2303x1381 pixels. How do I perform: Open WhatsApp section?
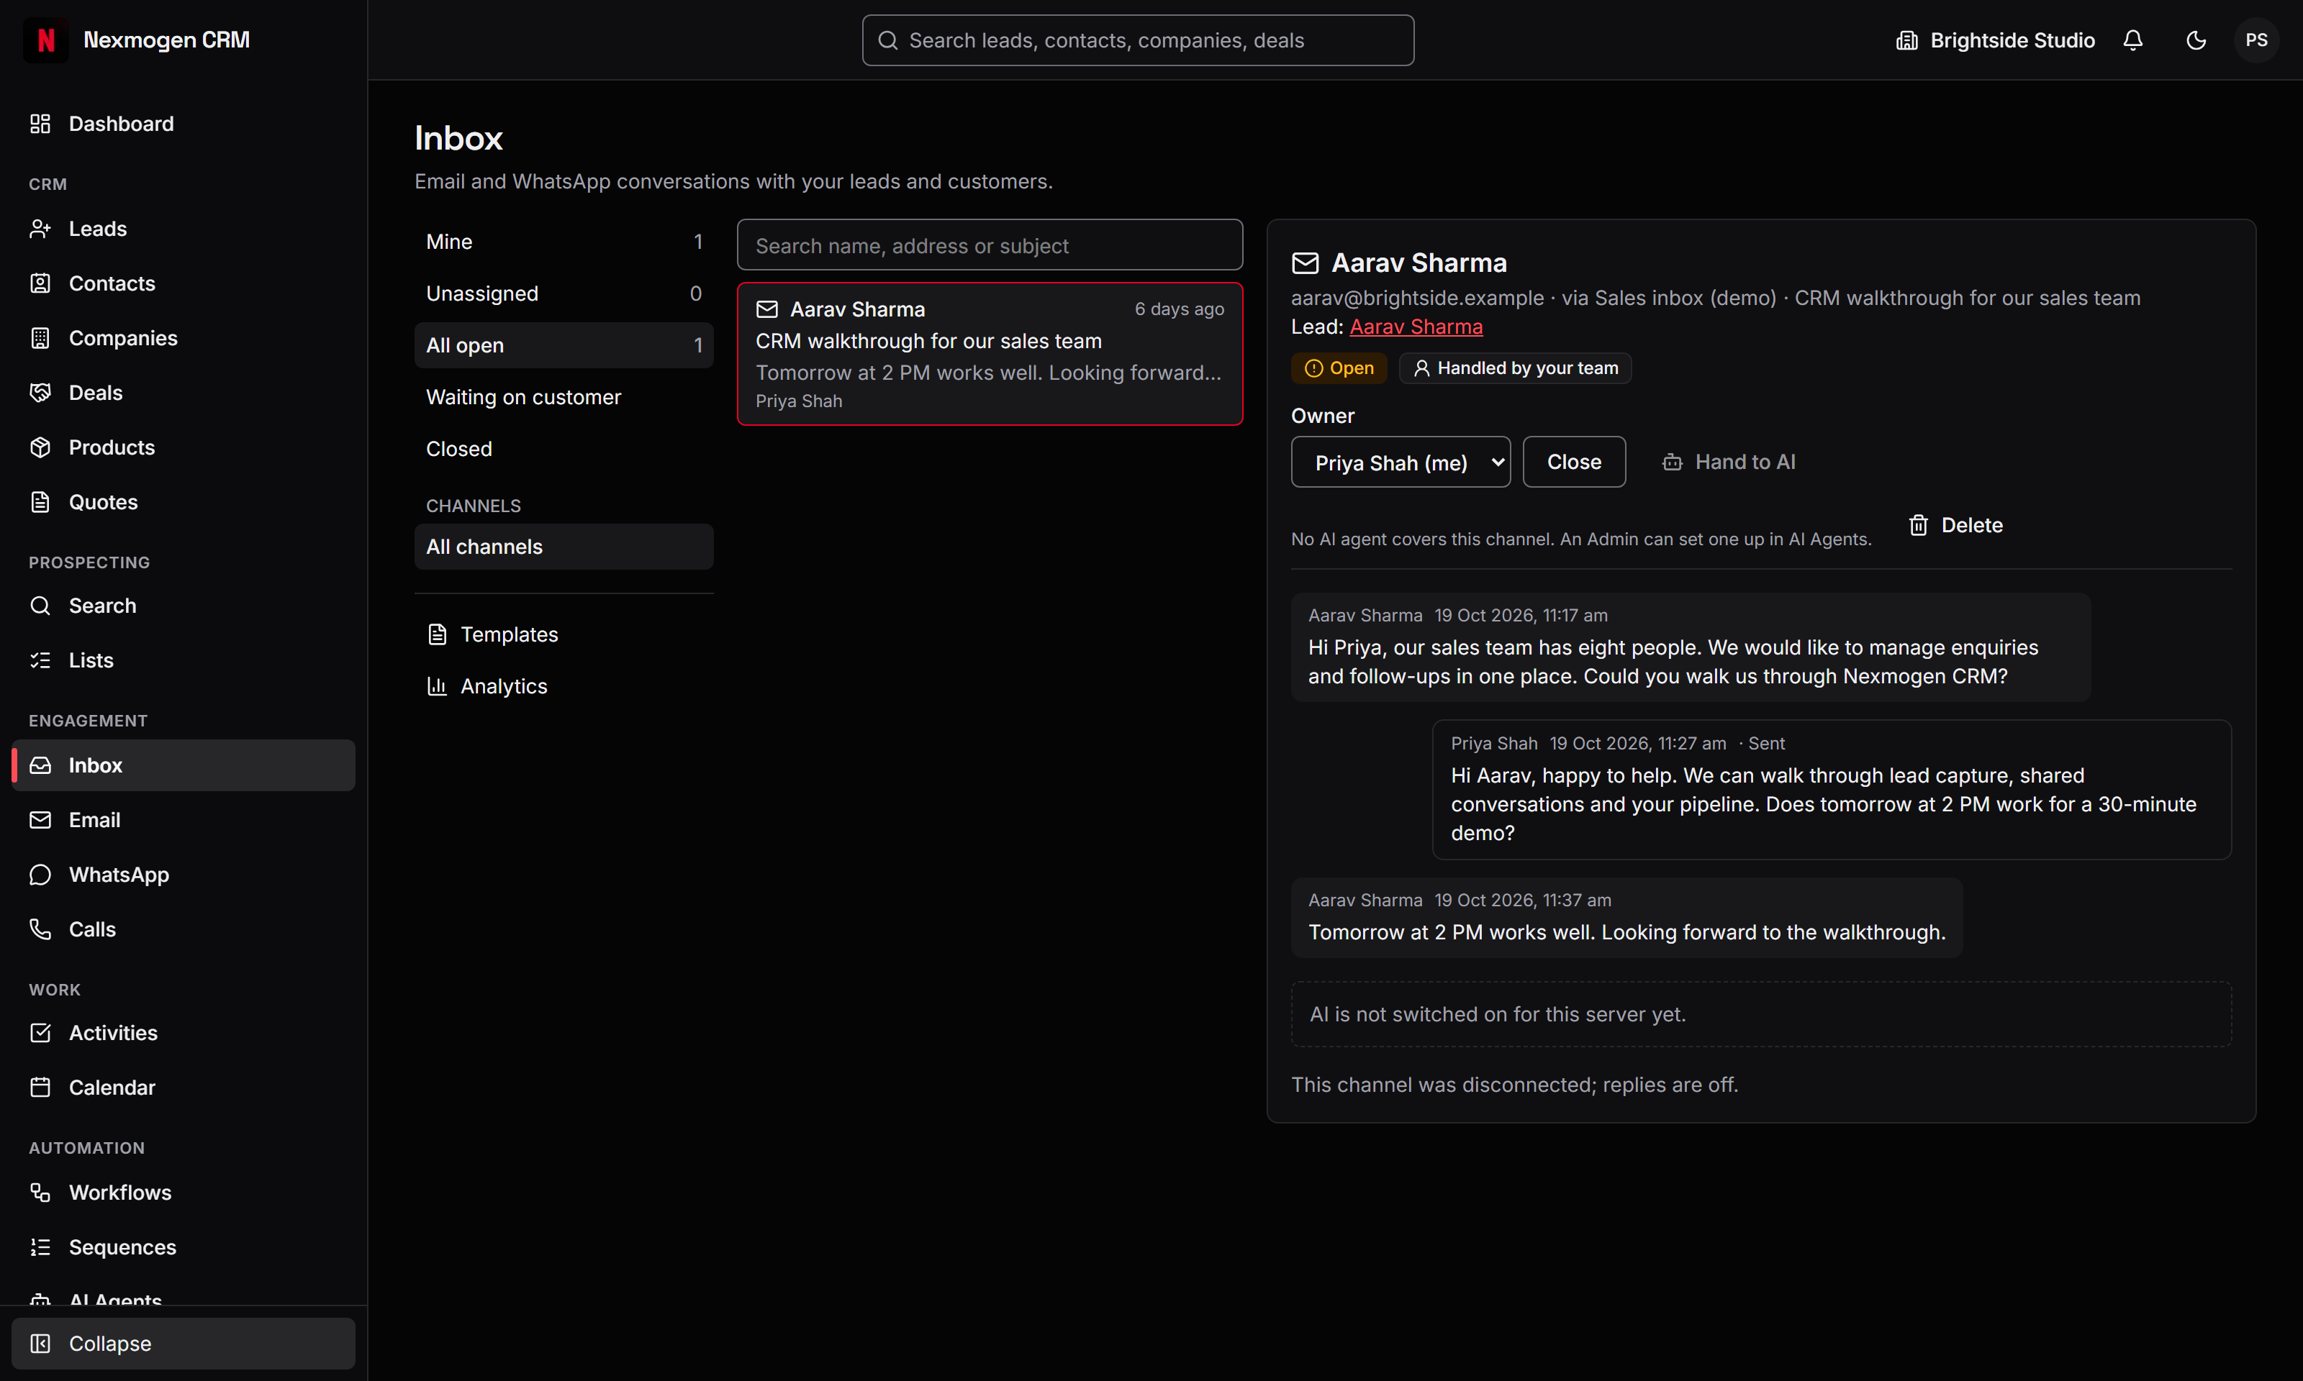(x=184, y=875)
